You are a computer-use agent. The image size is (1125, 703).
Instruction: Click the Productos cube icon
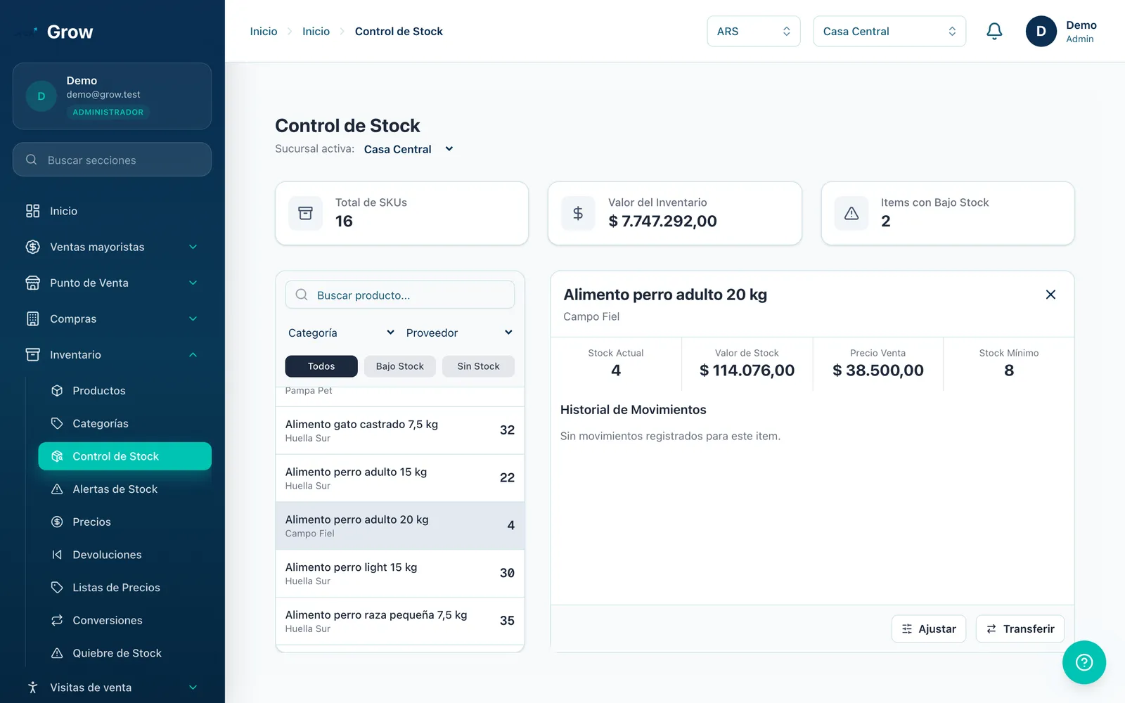pyautogui.click(x=57, y=390)
